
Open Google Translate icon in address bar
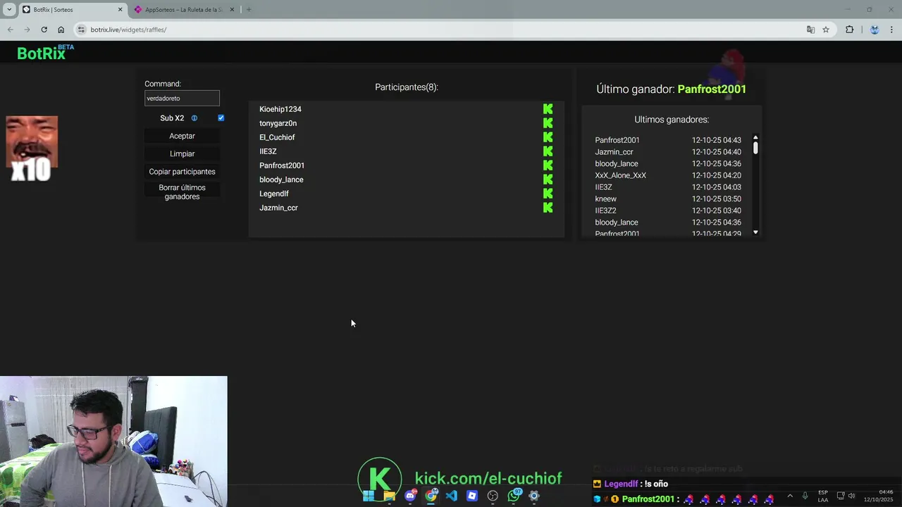pos(810,30)
